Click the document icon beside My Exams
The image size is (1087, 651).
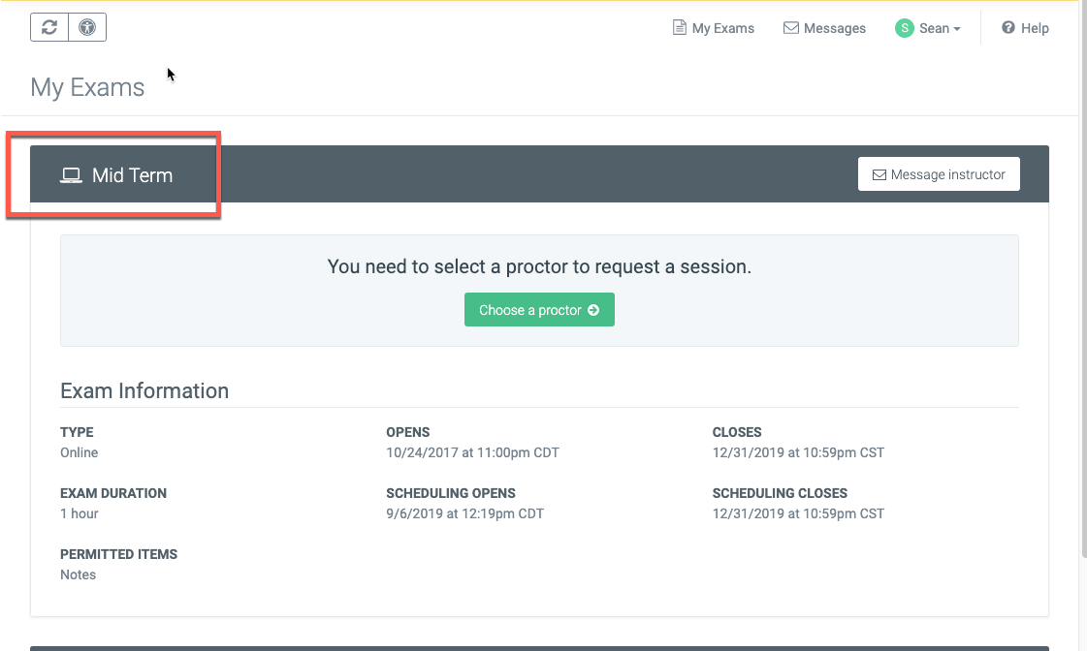[x=680, y=28]
